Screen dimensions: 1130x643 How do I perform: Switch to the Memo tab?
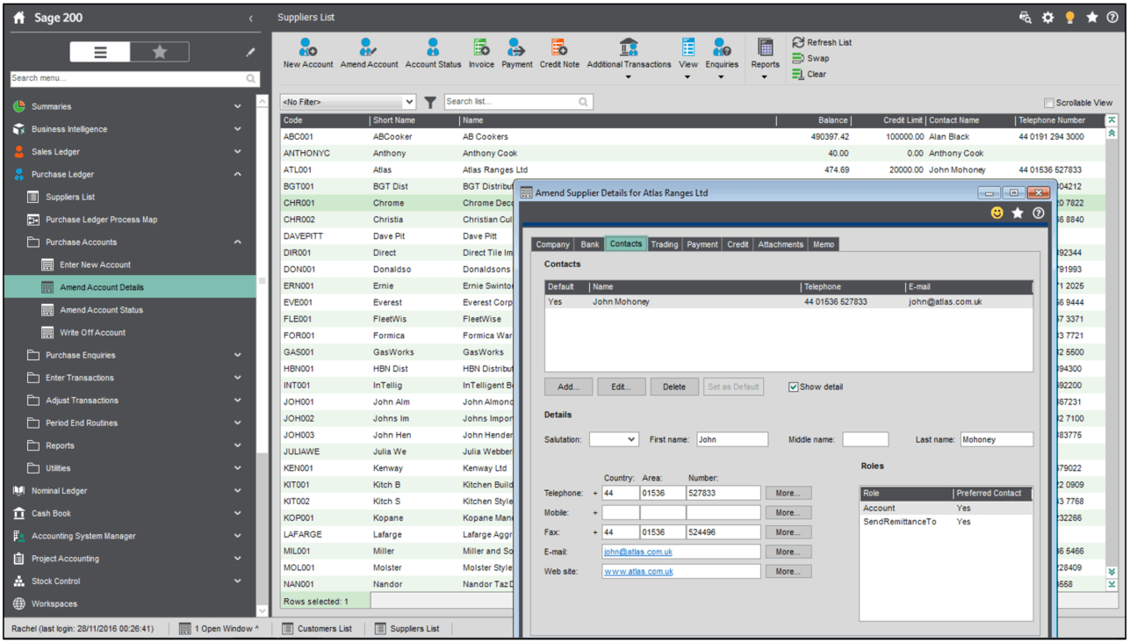pos(824,244)
